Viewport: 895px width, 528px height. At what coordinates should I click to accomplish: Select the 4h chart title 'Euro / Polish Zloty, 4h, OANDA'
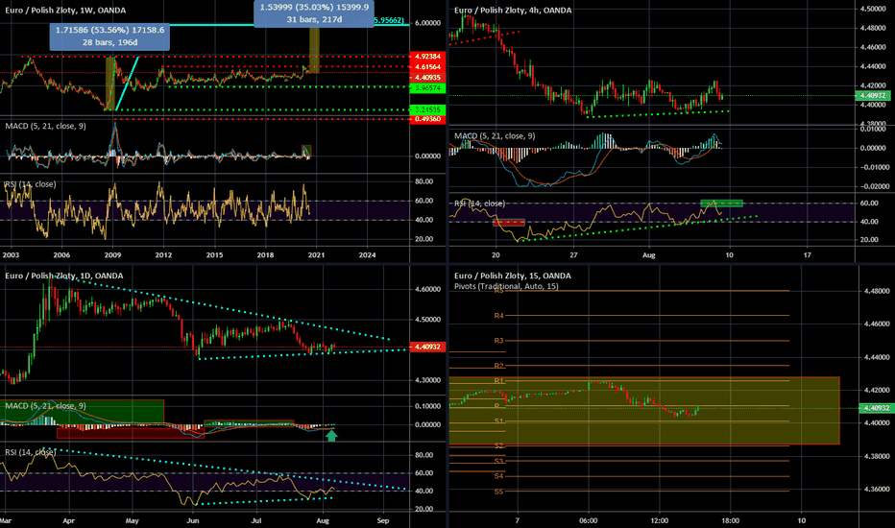(513, 11)
